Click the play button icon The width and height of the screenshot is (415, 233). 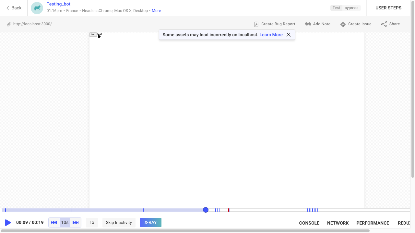(8, 223)
